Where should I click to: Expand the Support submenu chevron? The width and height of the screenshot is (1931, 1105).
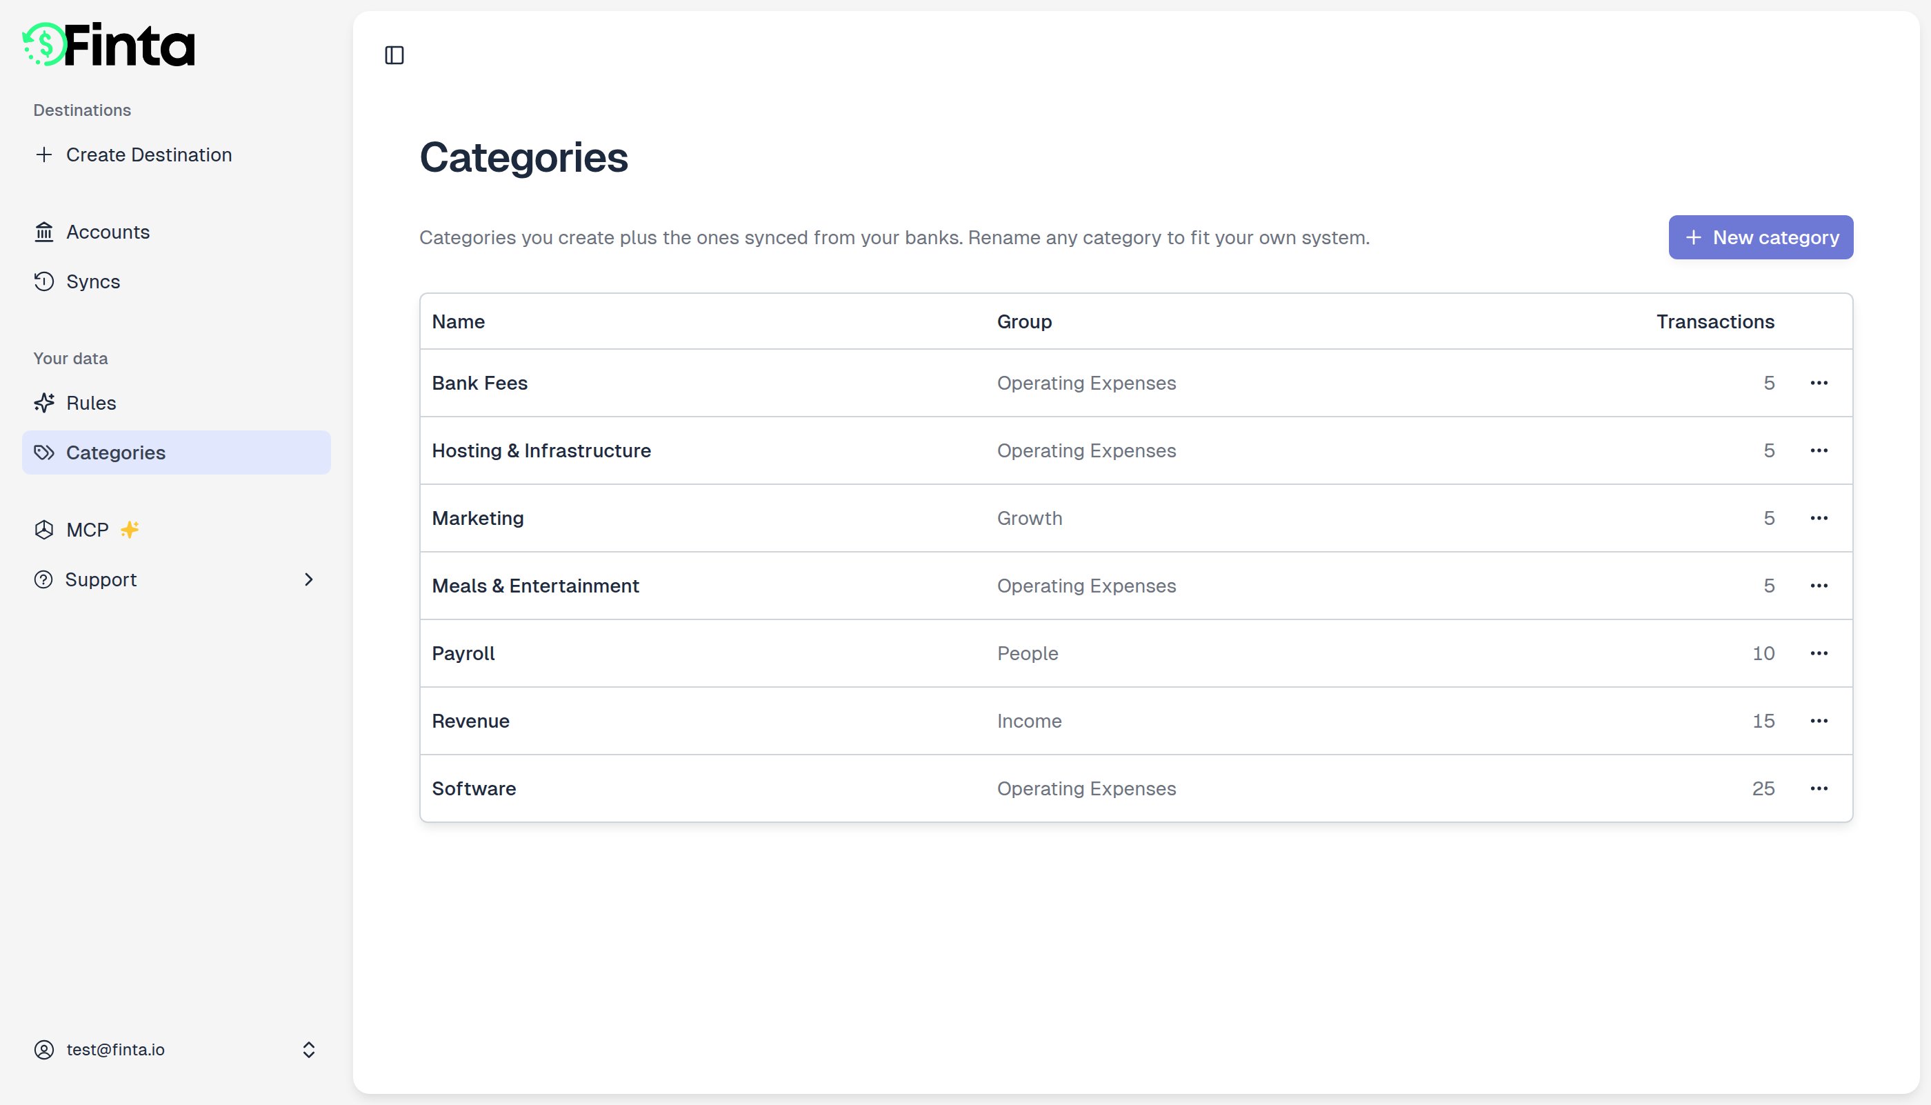(309, 580)
